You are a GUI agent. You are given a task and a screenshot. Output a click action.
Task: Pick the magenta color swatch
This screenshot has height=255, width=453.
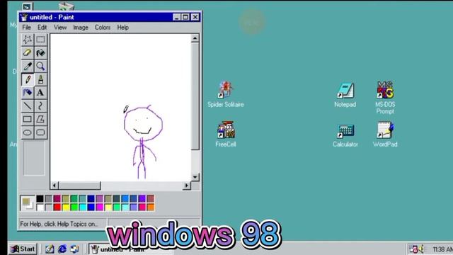tap(100, 207)
